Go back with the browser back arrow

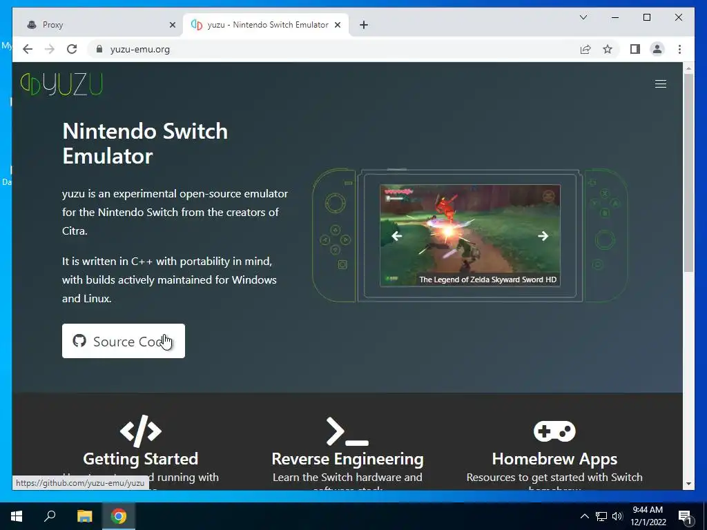[28, 49]
